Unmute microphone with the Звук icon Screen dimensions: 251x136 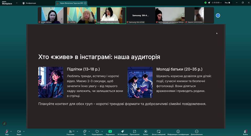(x=7, y=132)
